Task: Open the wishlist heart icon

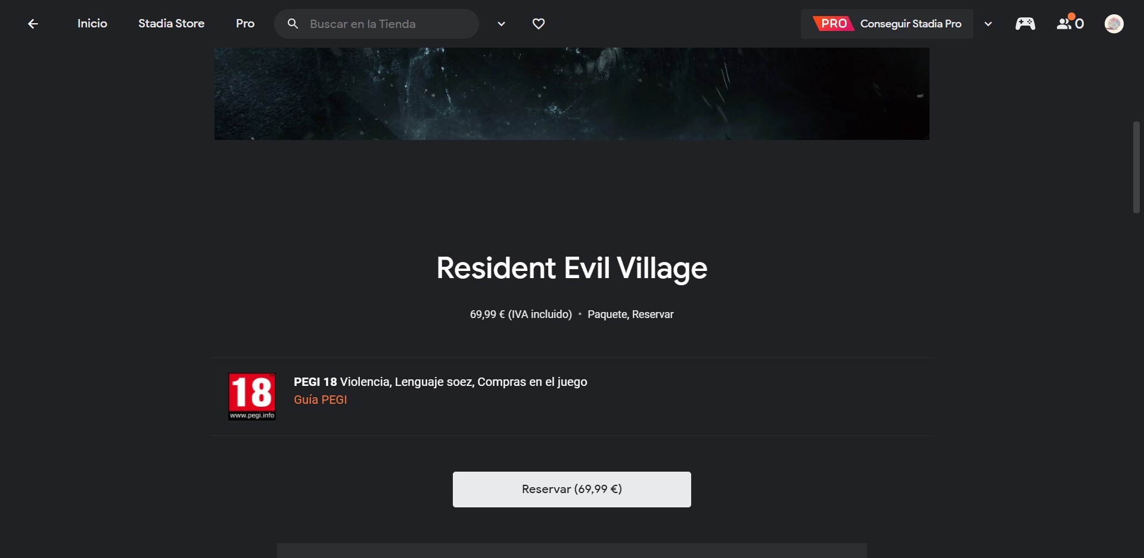Action: 539,24
